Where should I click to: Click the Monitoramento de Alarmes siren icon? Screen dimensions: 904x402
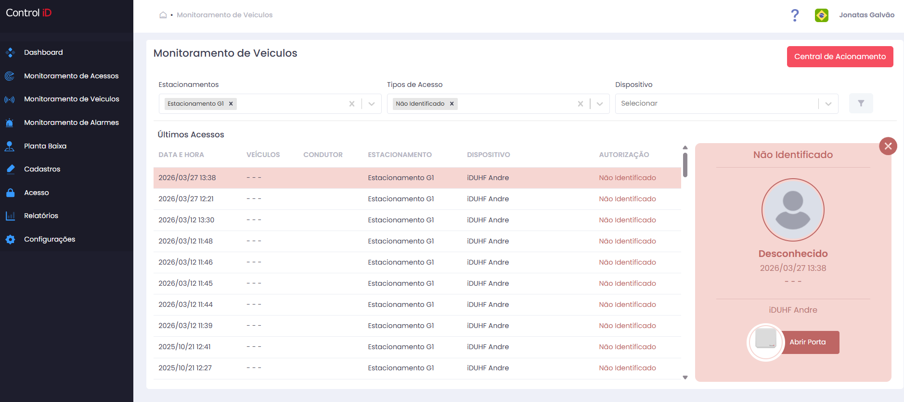coord(10,122)
